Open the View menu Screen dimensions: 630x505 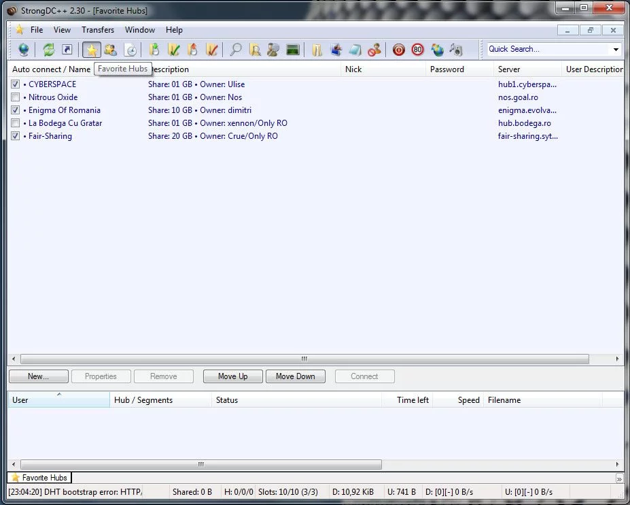pos(62,30)
